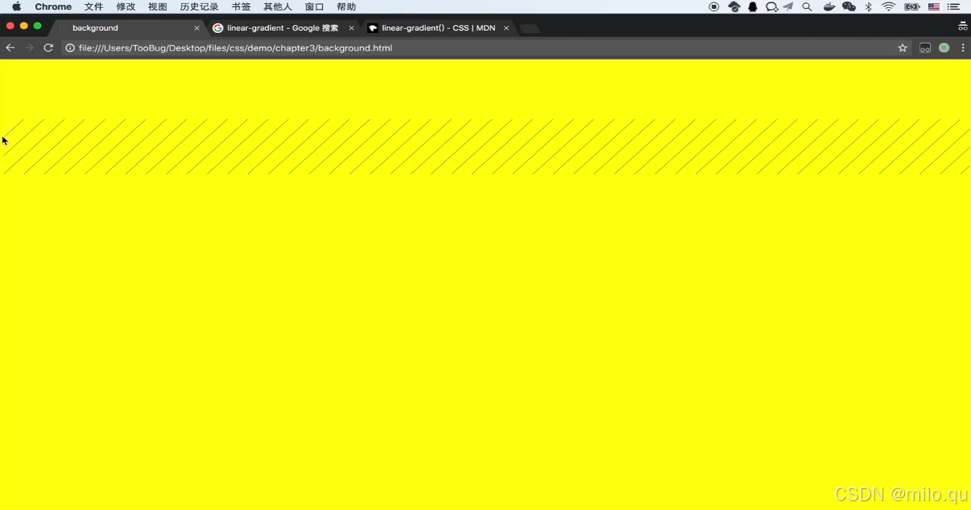Open the QQ penguin menu bar icon
This screenshot has width=971, height=510.
753,6
